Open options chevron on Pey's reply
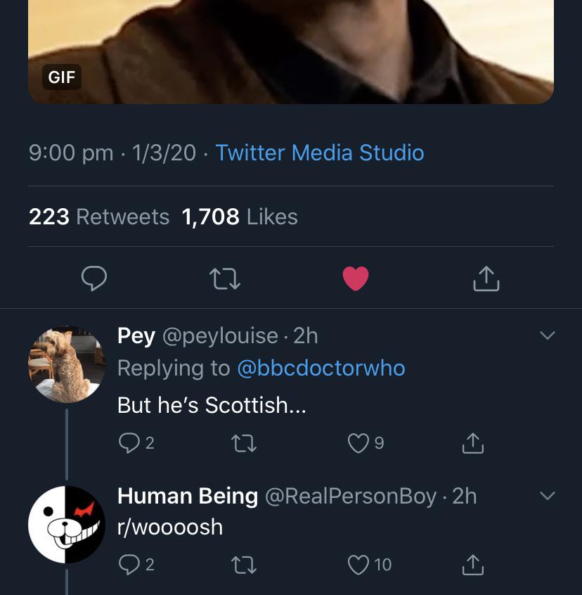This screenshot has height=595, width=582. tap(547, 336)
